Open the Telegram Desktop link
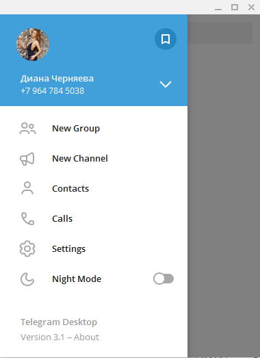Image resolution: width=260 pixels, height=358 pixels. pos(59,322)
